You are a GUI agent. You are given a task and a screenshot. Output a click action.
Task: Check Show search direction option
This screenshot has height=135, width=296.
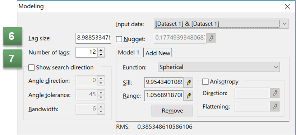31,67
